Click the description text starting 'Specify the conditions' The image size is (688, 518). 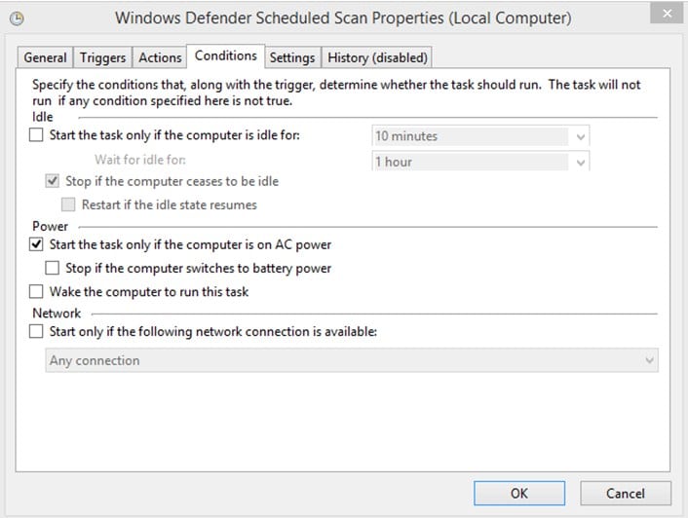coord(336,92)
